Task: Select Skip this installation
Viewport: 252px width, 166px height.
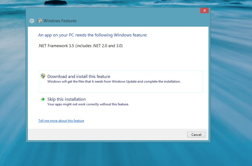Action: tap(66, 99)
